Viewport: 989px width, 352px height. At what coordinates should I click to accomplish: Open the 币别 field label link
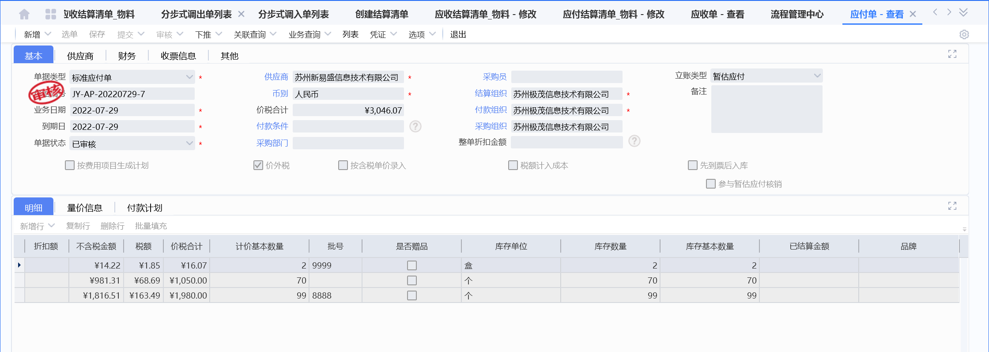coord(280,94)
